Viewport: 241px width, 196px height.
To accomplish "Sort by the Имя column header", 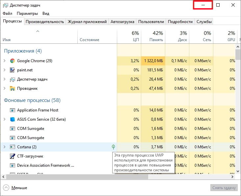I will point(39,37).
